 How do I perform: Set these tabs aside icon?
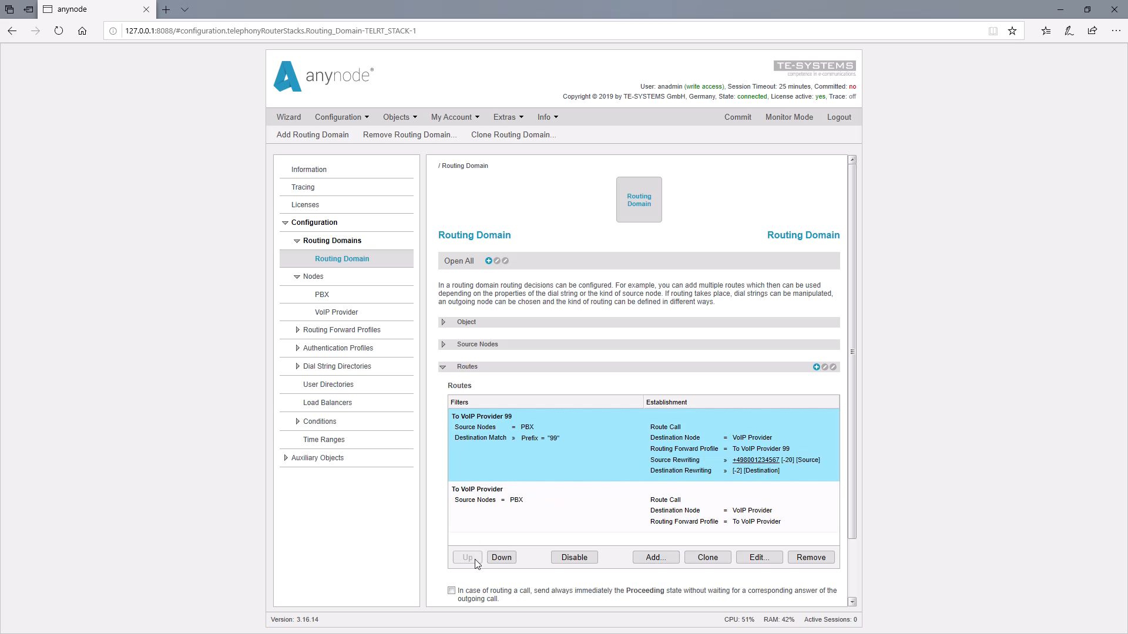tap(28, 9)
